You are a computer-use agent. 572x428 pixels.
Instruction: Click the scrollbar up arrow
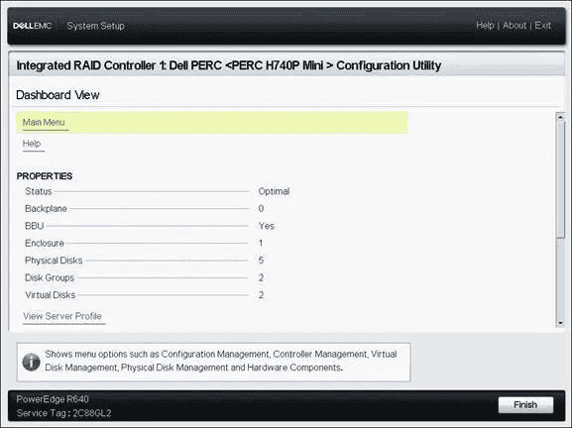tap(560, 117)
